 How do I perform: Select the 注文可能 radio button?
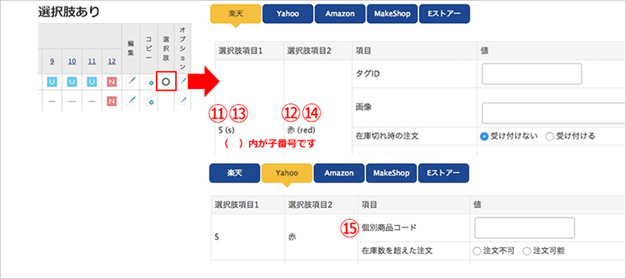point(527,251)
